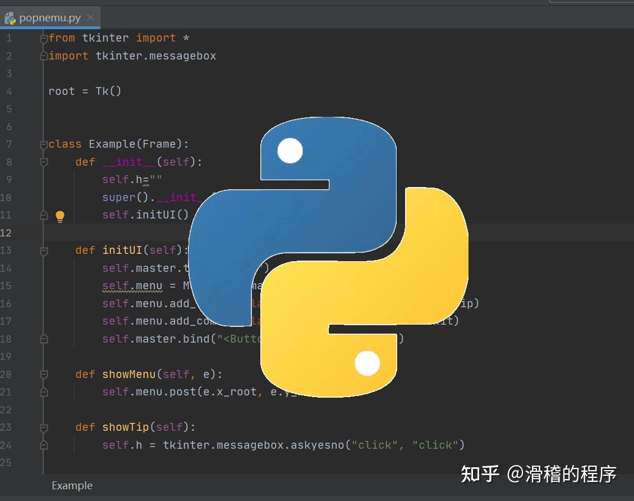Collapse class Example fold marker on line 7

[x=44, y=144]
